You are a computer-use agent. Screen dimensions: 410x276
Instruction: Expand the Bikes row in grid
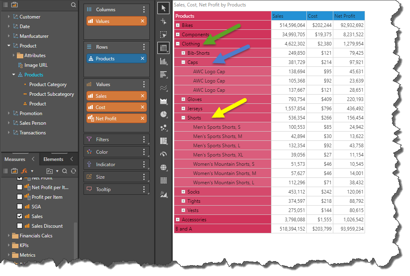[177, 25]
